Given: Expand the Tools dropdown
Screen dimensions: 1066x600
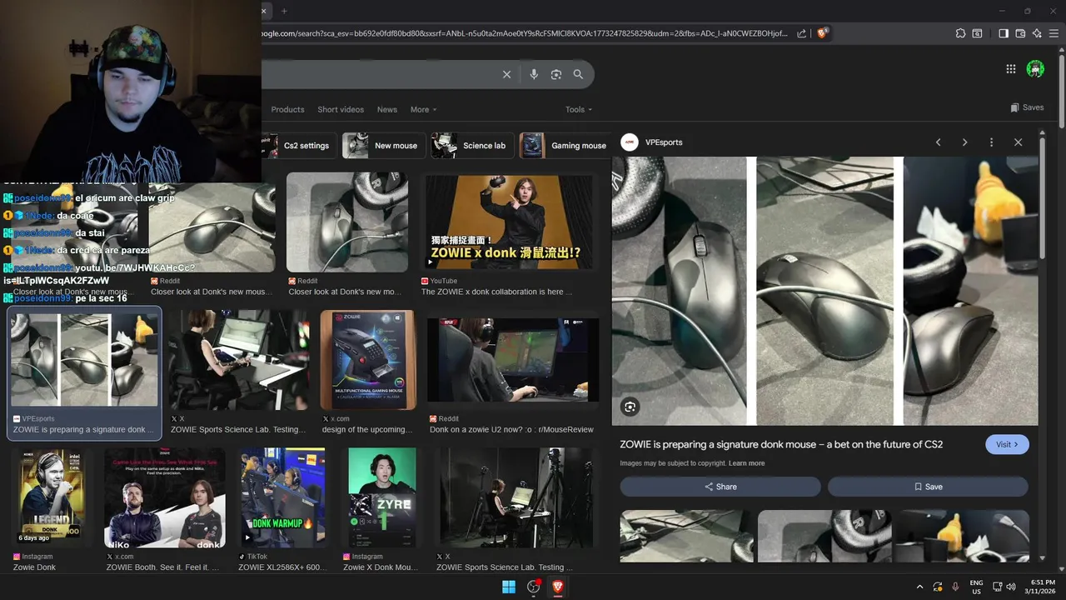Looking at the screenshot, I should point(579,109).
